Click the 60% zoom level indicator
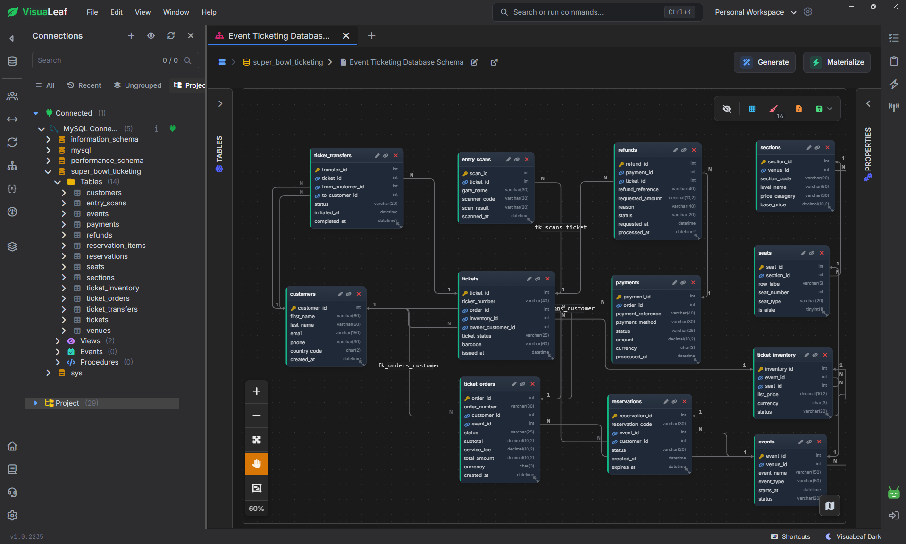This screenshot has height=544, width=906. tap(257, 509)
